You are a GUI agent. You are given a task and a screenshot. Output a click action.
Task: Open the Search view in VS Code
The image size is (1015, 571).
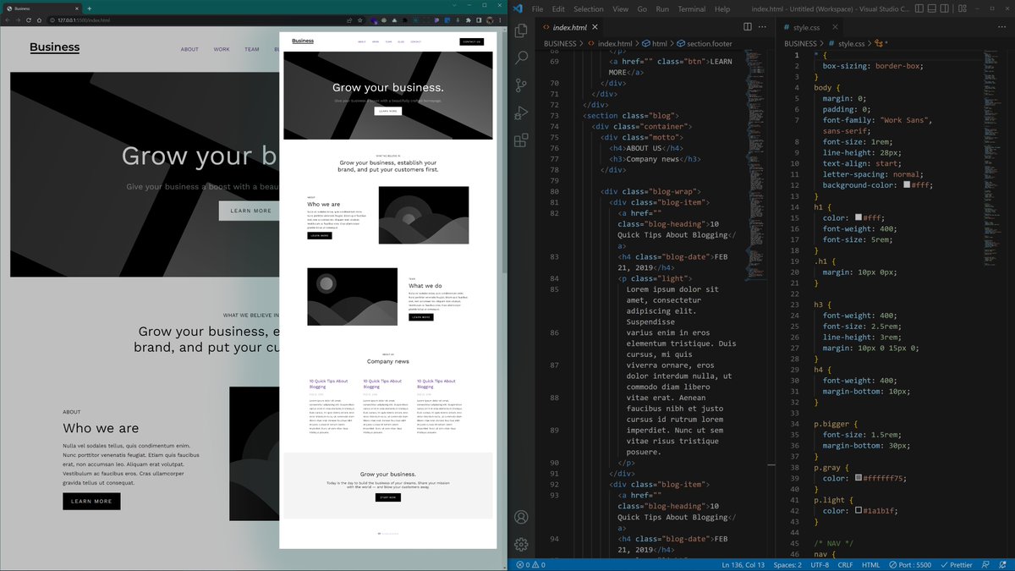pos(522,58)
